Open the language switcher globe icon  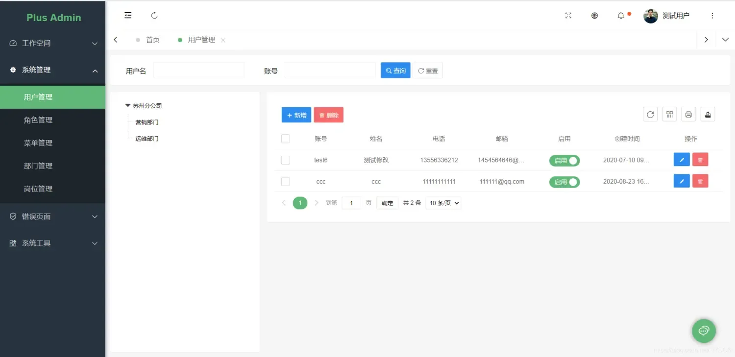(594, 15)
